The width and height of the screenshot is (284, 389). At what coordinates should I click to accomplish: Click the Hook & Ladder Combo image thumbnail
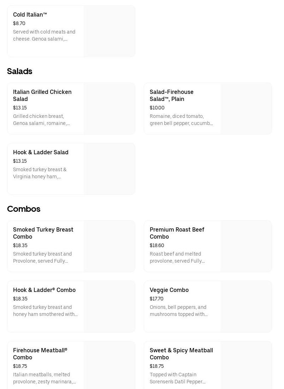(x=110, y=307)
